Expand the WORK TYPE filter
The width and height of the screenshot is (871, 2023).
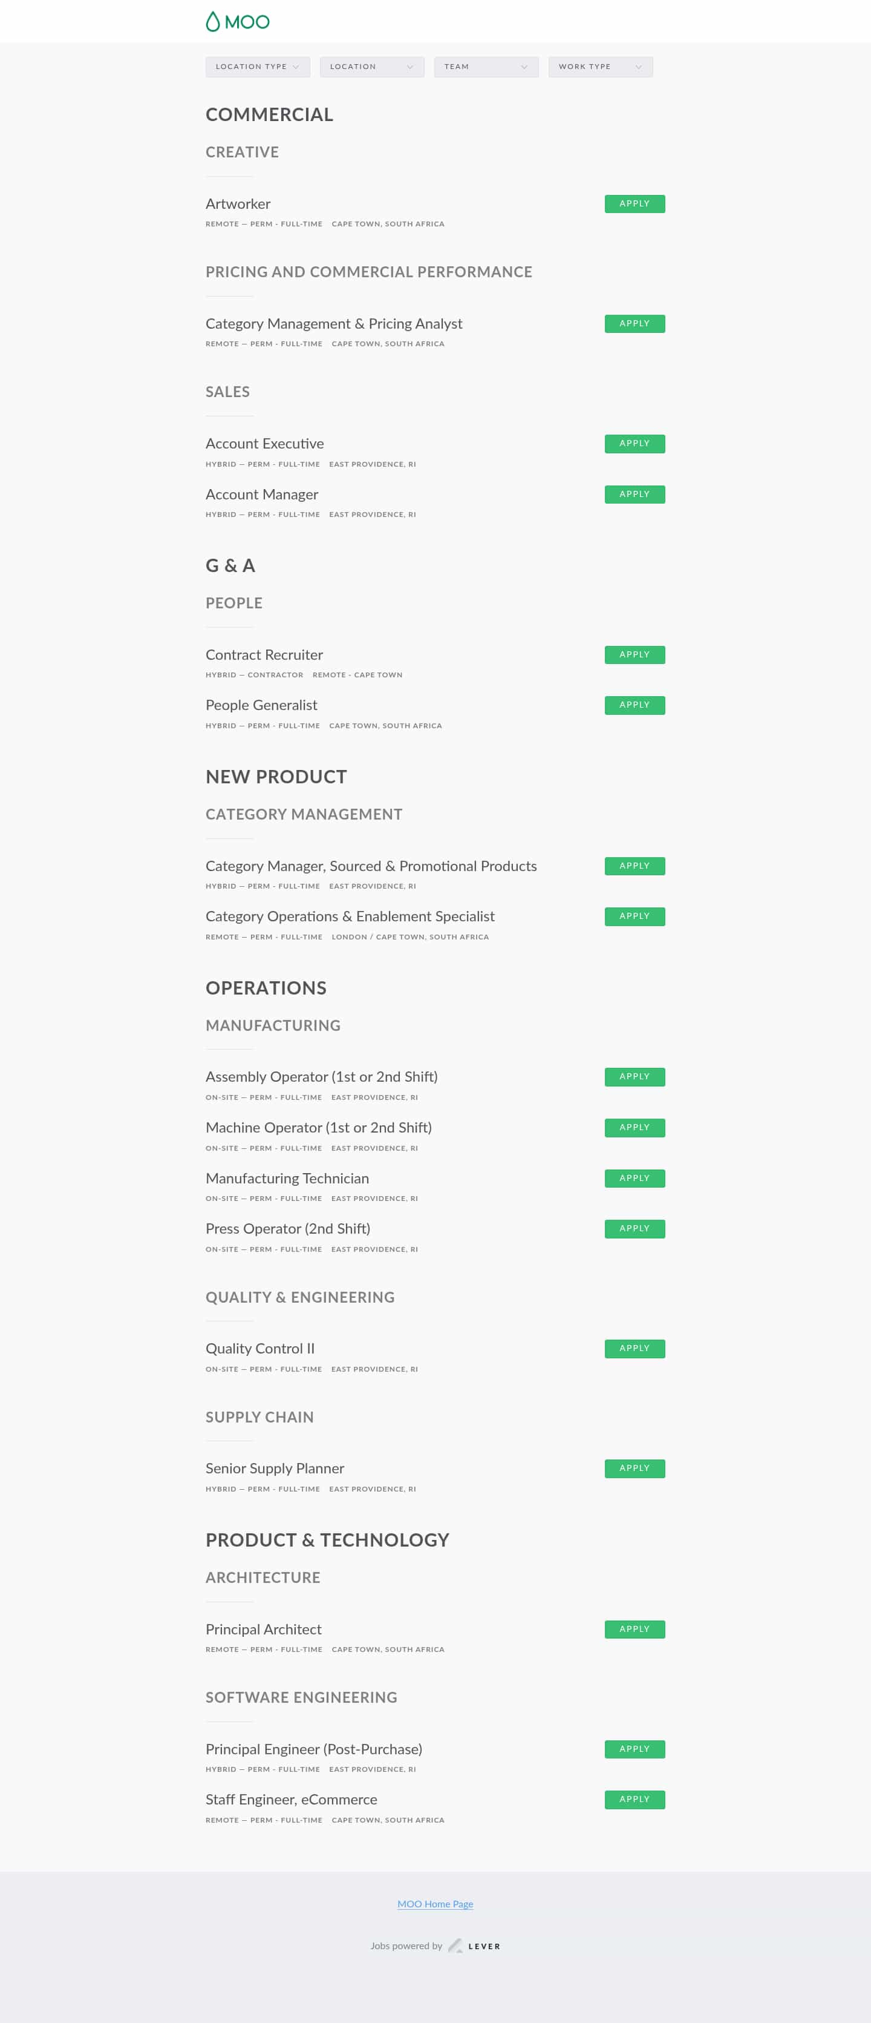coord(599,67)
